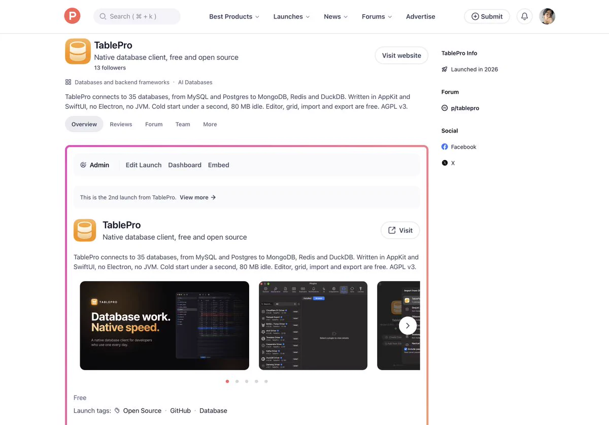Screen dimensions: 609x425
Task: Open the Database work Native speed image
Action: (164, 325)
